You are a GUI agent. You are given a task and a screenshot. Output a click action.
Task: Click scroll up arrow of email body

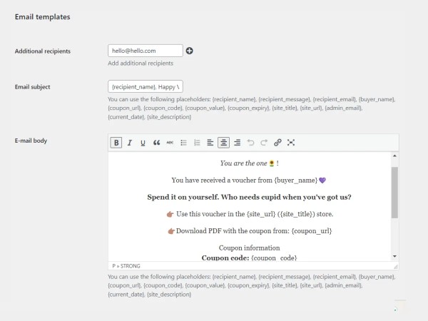pyautogui.click(x=394, y=156)
